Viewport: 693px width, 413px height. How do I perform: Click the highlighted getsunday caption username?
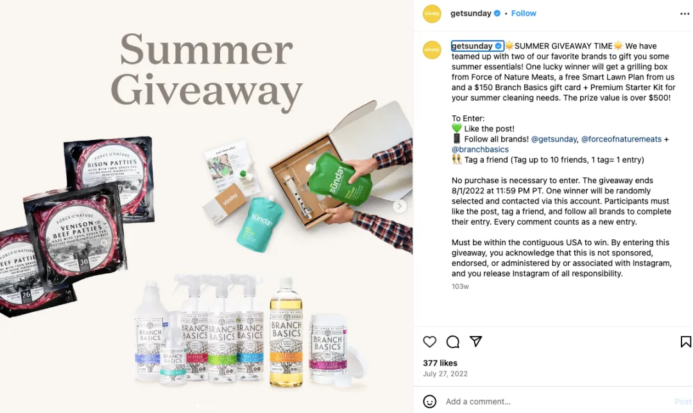pos(477,46)
